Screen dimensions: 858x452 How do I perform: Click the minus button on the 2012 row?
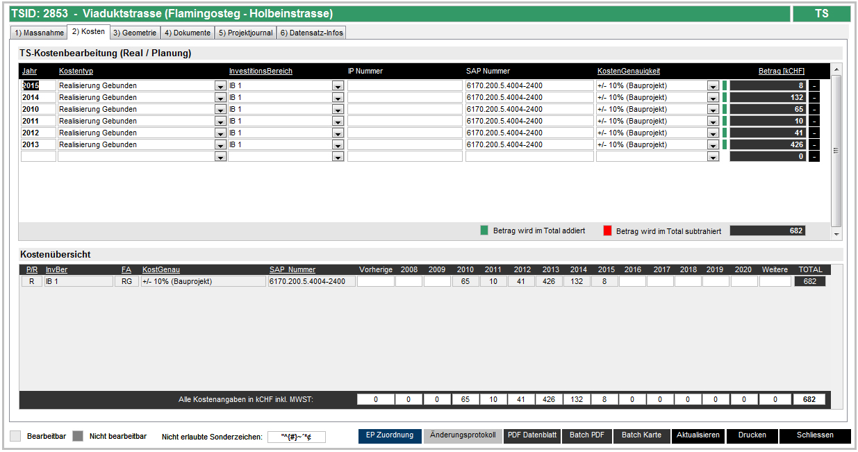(814, 133)
